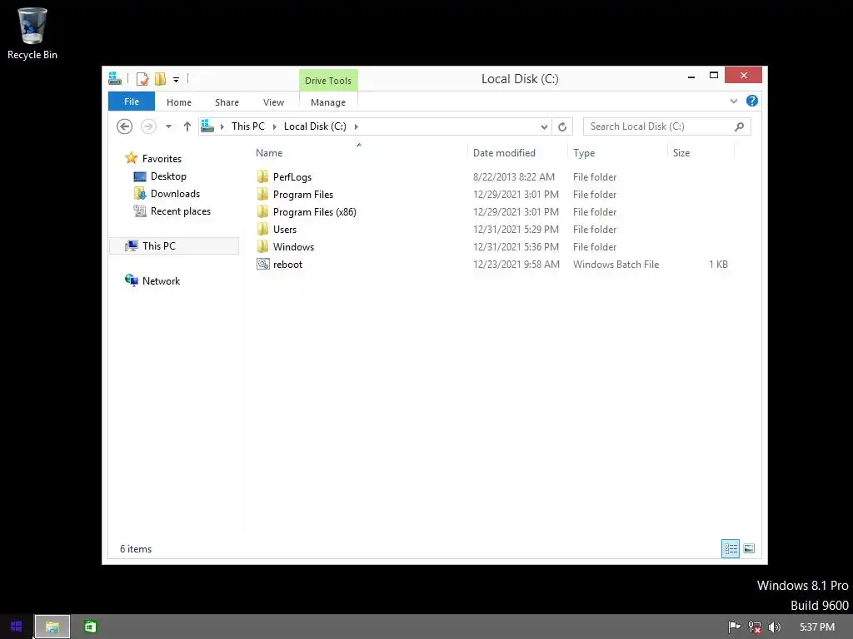This screenshot has width=853, height=639.
Task: Click the '8/22/2013 8:22 AM' date cell
Action: point(514,177)
